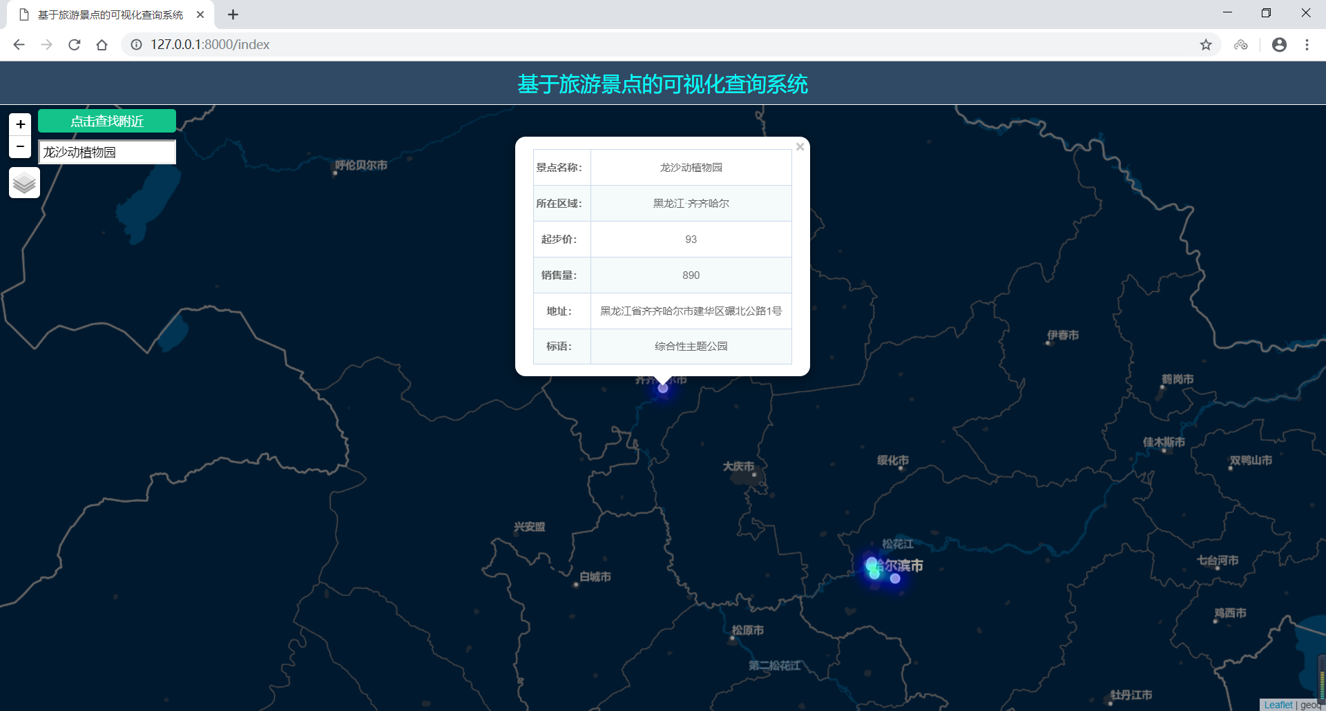Click the green 点击查找附近 button
Screen dimensions: 1326x711
pyautogui.click(x=107, y=121)
